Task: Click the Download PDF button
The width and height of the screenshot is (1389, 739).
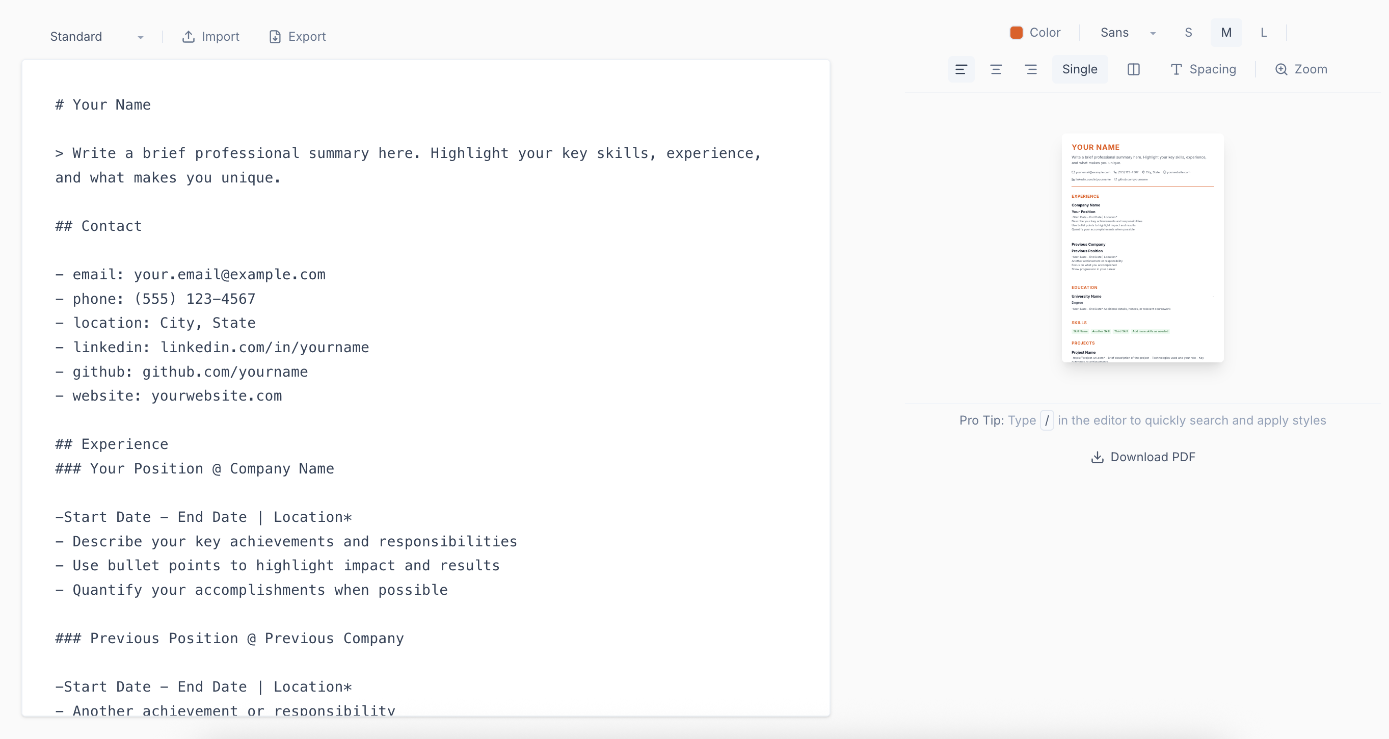Action: coord(1142,457)
